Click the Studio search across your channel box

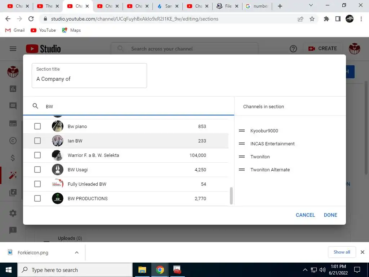click(x=184, y=49)
